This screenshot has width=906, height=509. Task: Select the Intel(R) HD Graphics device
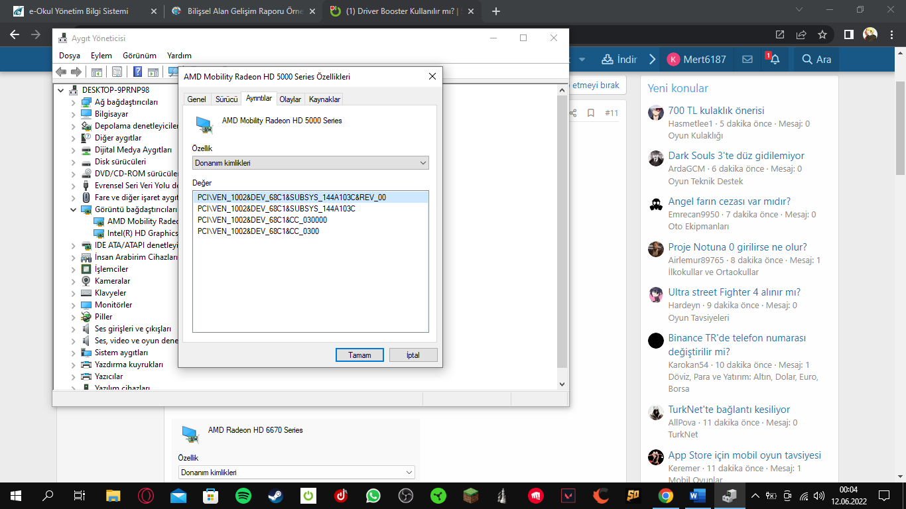143,233
